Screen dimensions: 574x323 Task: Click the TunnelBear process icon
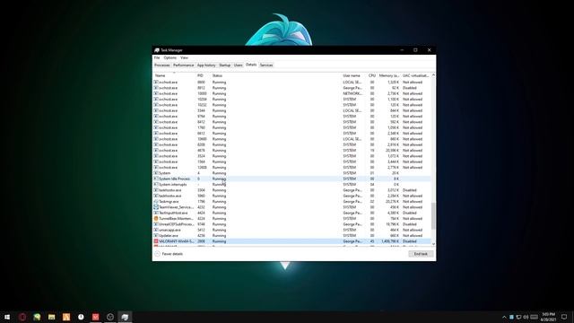coord(156,219)
